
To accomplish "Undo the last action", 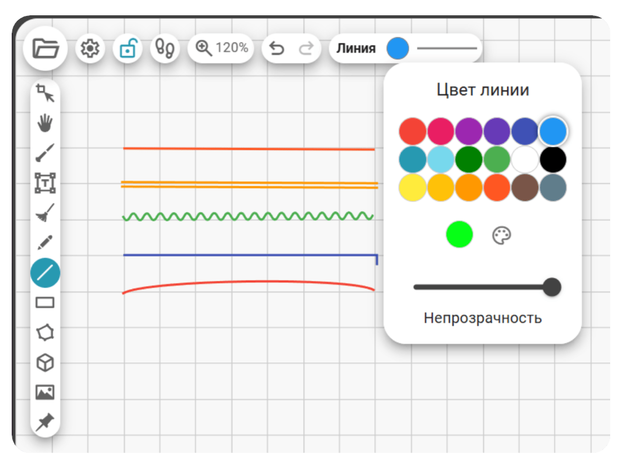I will point(277,48).
